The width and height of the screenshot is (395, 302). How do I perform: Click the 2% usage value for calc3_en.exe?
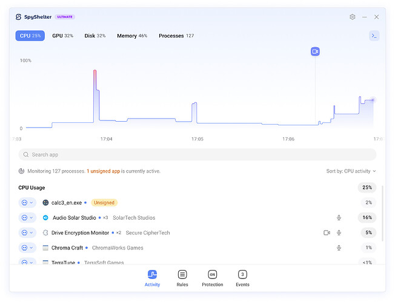click(x=368, y=203)
